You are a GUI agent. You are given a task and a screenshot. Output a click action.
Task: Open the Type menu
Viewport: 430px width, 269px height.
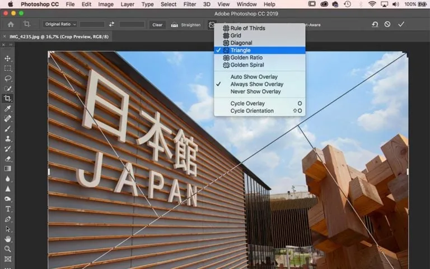click(x=148, y=4)
